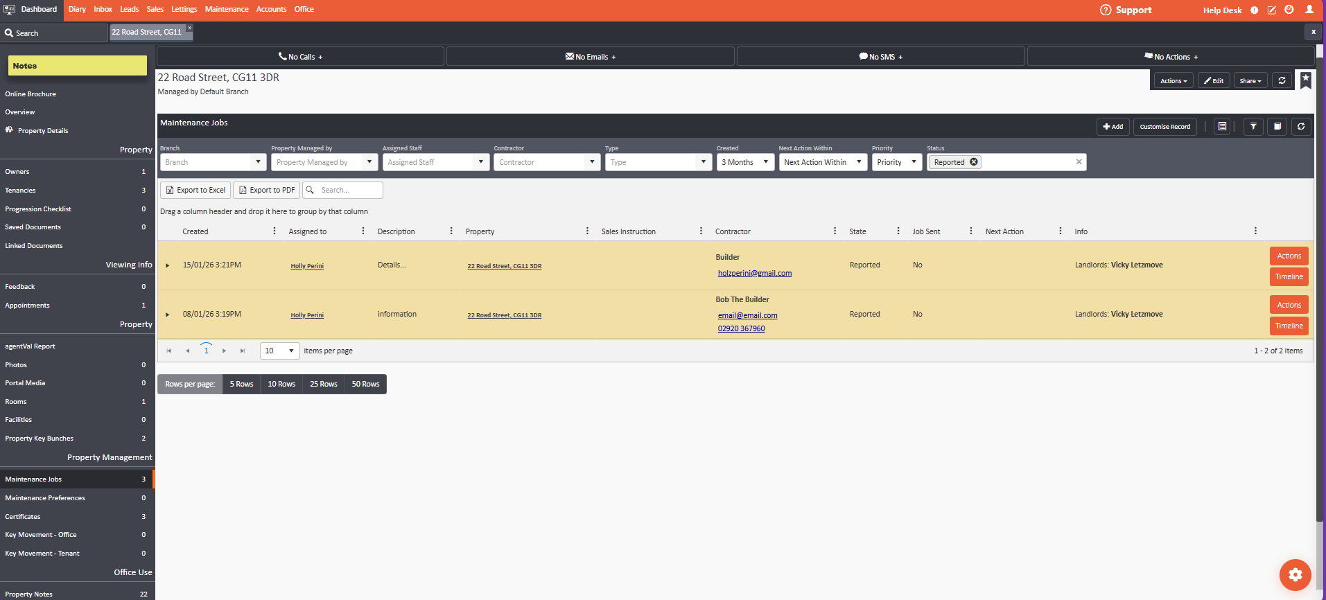Screen dimensions: 1326x600
Task: Open the Lettings menu
Action: click(184, 9)
